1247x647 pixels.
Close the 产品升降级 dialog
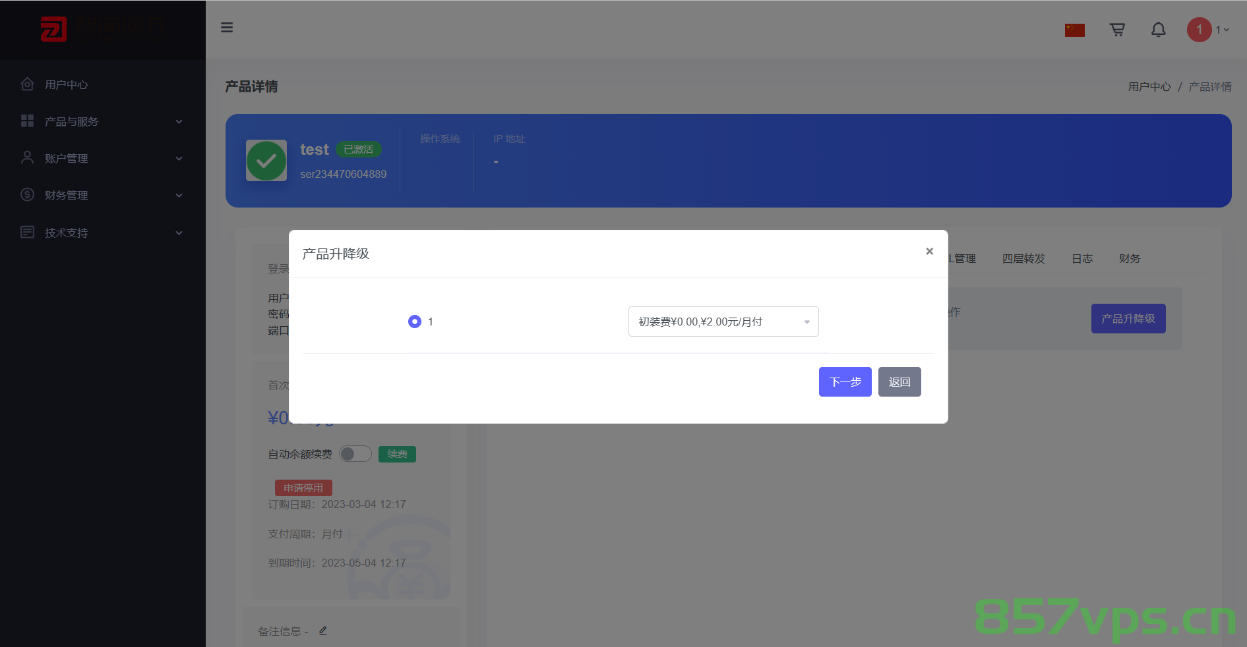[929, 251]
